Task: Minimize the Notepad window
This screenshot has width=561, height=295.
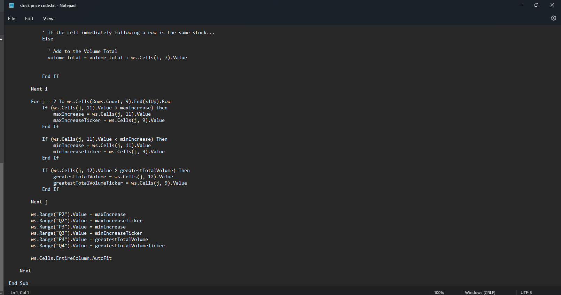Action: (521, 5)
